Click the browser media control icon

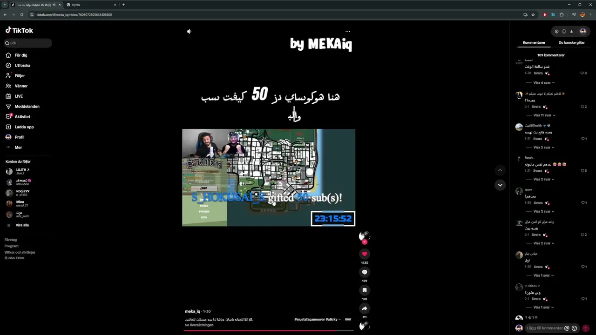point(574,14)
